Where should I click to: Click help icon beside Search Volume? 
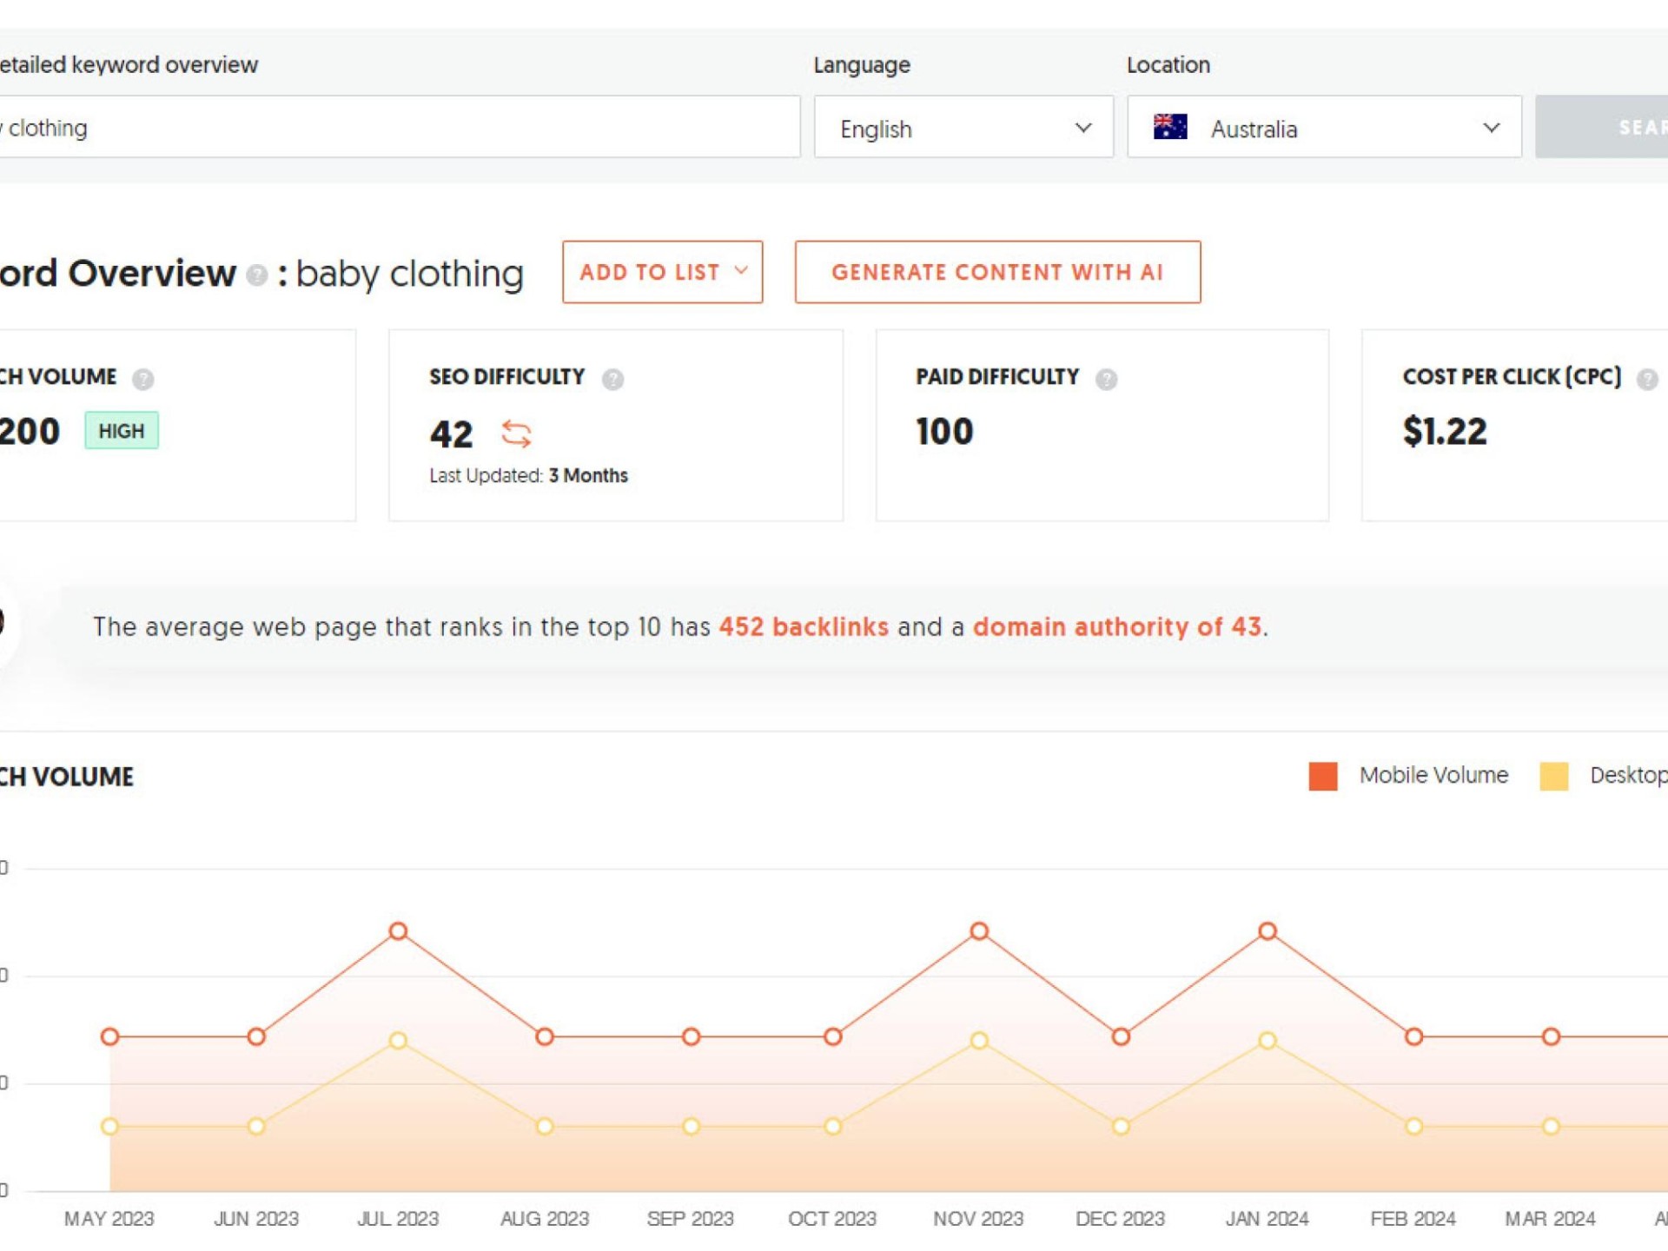(x=143, y=379)
